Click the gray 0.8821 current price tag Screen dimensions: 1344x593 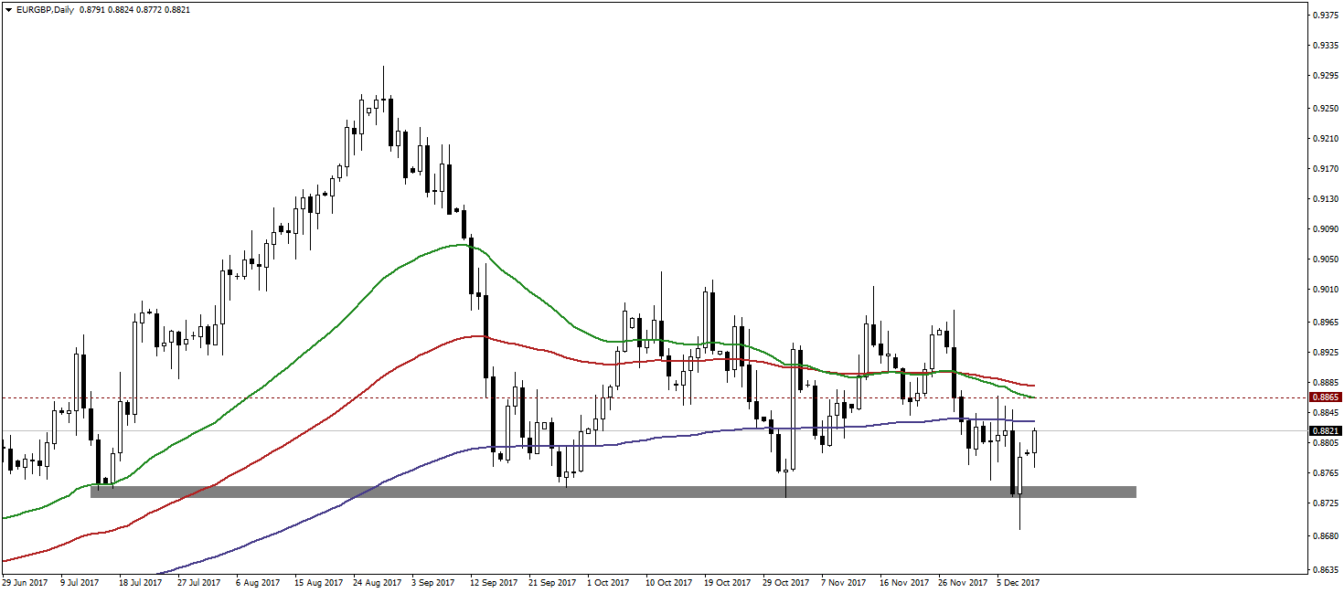[1326, 430]
